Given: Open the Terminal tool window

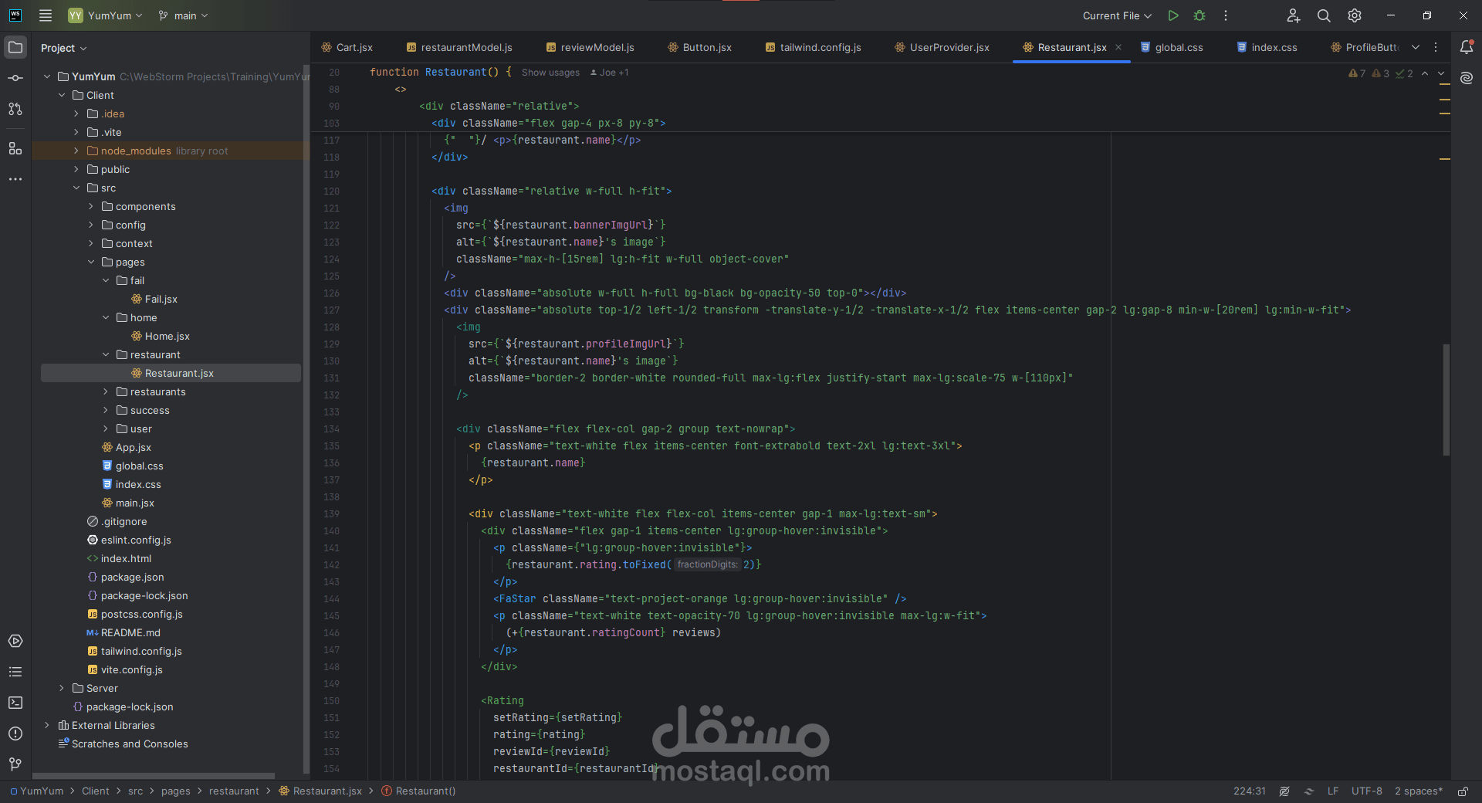Looking at the screenshot, I should click(x=15, y=703).
